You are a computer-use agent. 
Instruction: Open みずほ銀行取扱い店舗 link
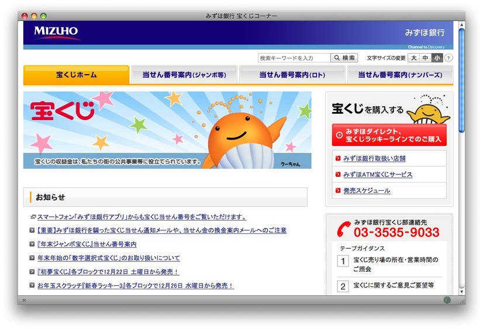pos(374,159)
